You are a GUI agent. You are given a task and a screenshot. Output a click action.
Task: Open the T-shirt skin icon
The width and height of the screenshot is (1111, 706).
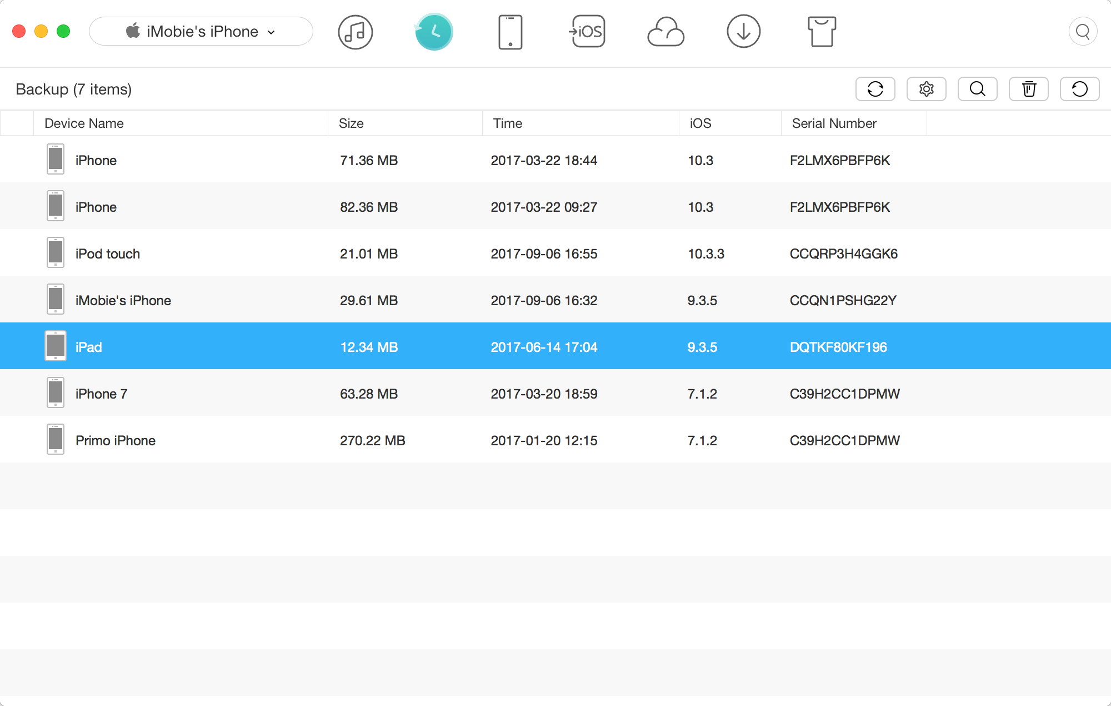coord(822,32)
